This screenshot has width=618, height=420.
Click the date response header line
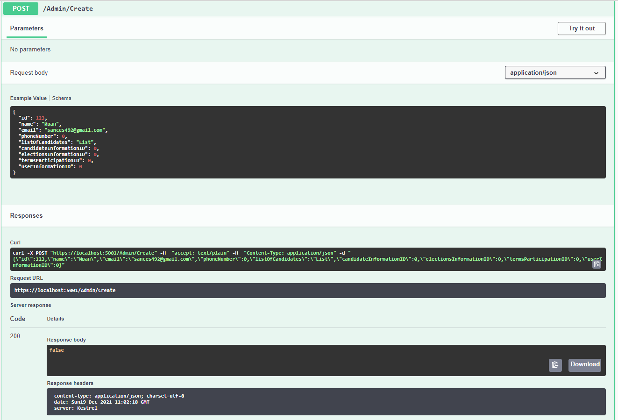click(102, 402)
